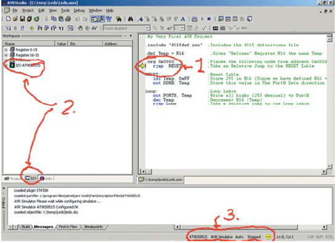Select the Breakpoints output tab

click(x=94, y=227)
